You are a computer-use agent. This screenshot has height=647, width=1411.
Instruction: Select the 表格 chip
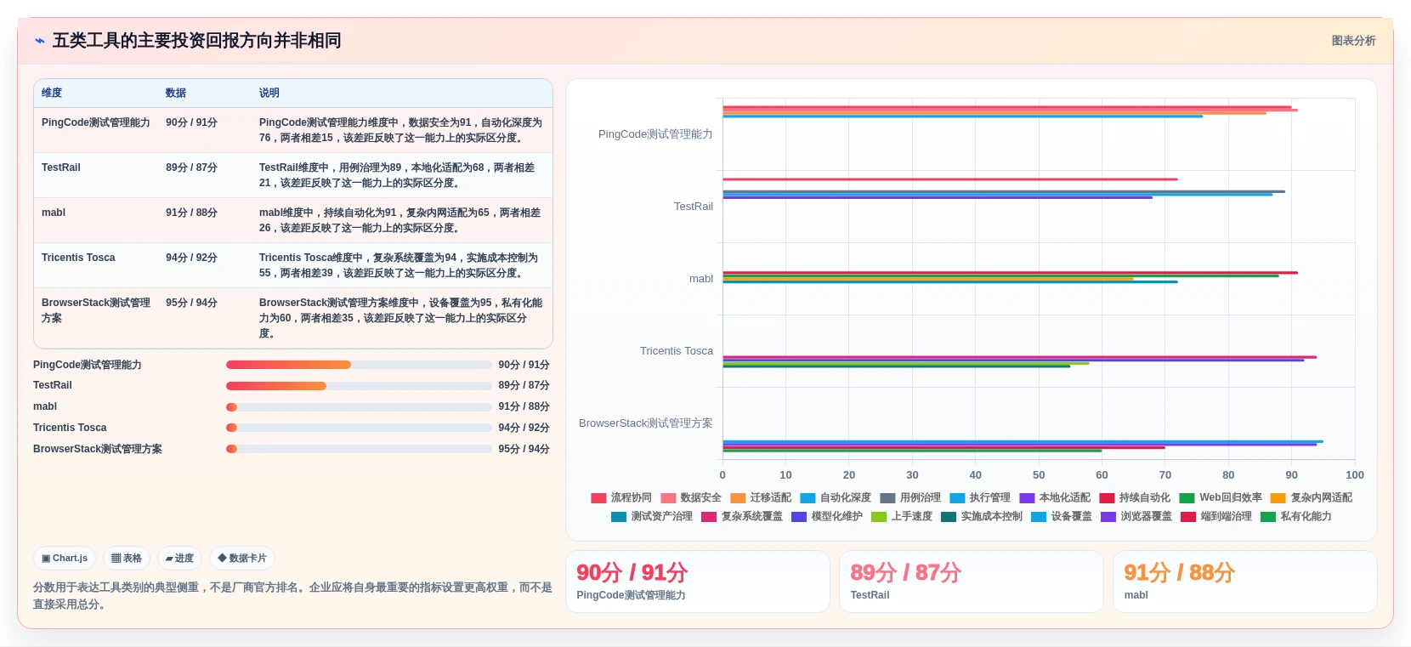point(127,559)
